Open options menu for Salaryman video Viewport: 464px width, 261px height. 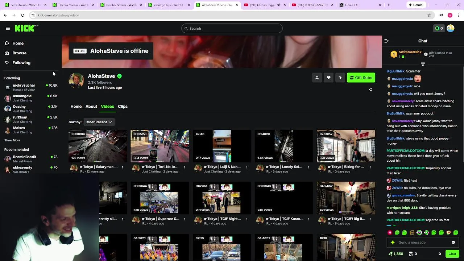pos(123,167)
